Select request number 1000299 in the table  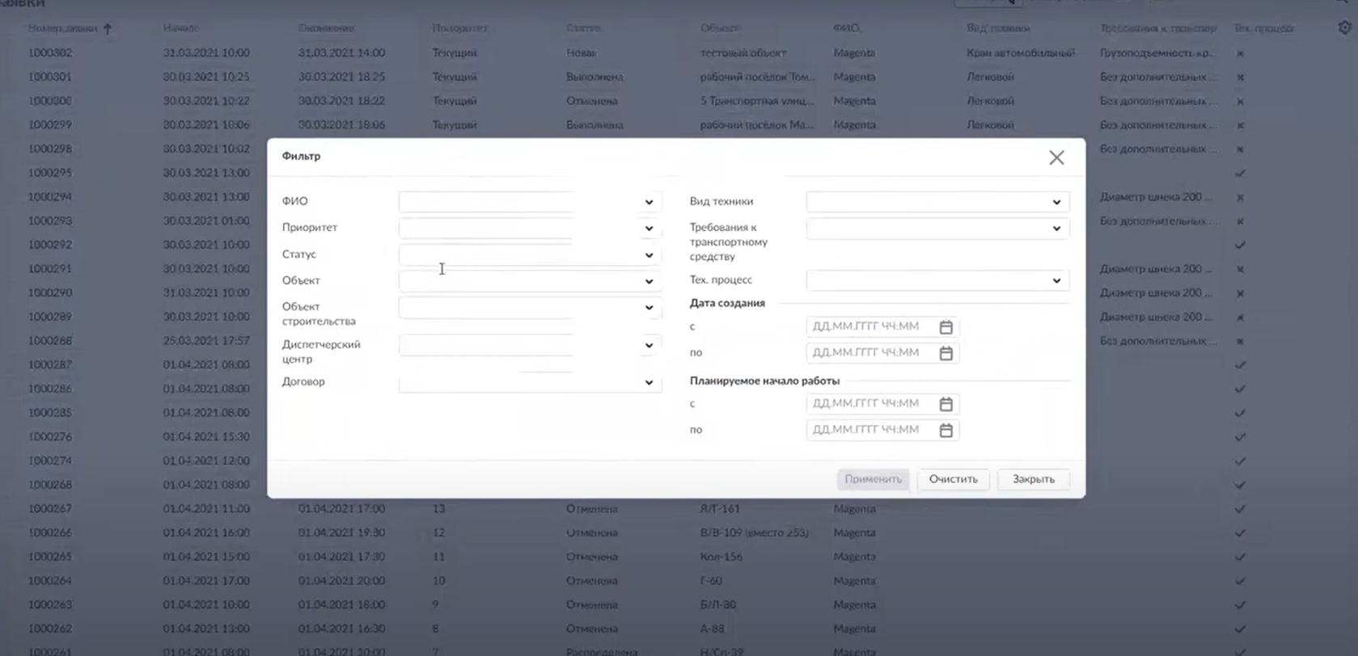(50, 125)
